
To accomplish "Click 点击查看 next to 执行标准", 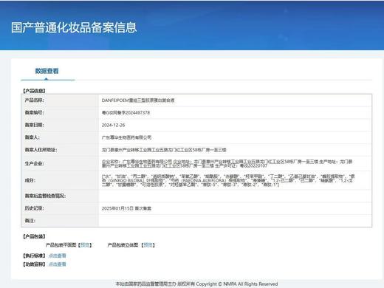I will (58, 256).
